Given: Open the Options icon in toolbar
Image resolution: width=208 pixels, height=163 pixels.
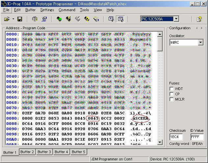Looking at the screenshot, I should [x=44, y=19].
